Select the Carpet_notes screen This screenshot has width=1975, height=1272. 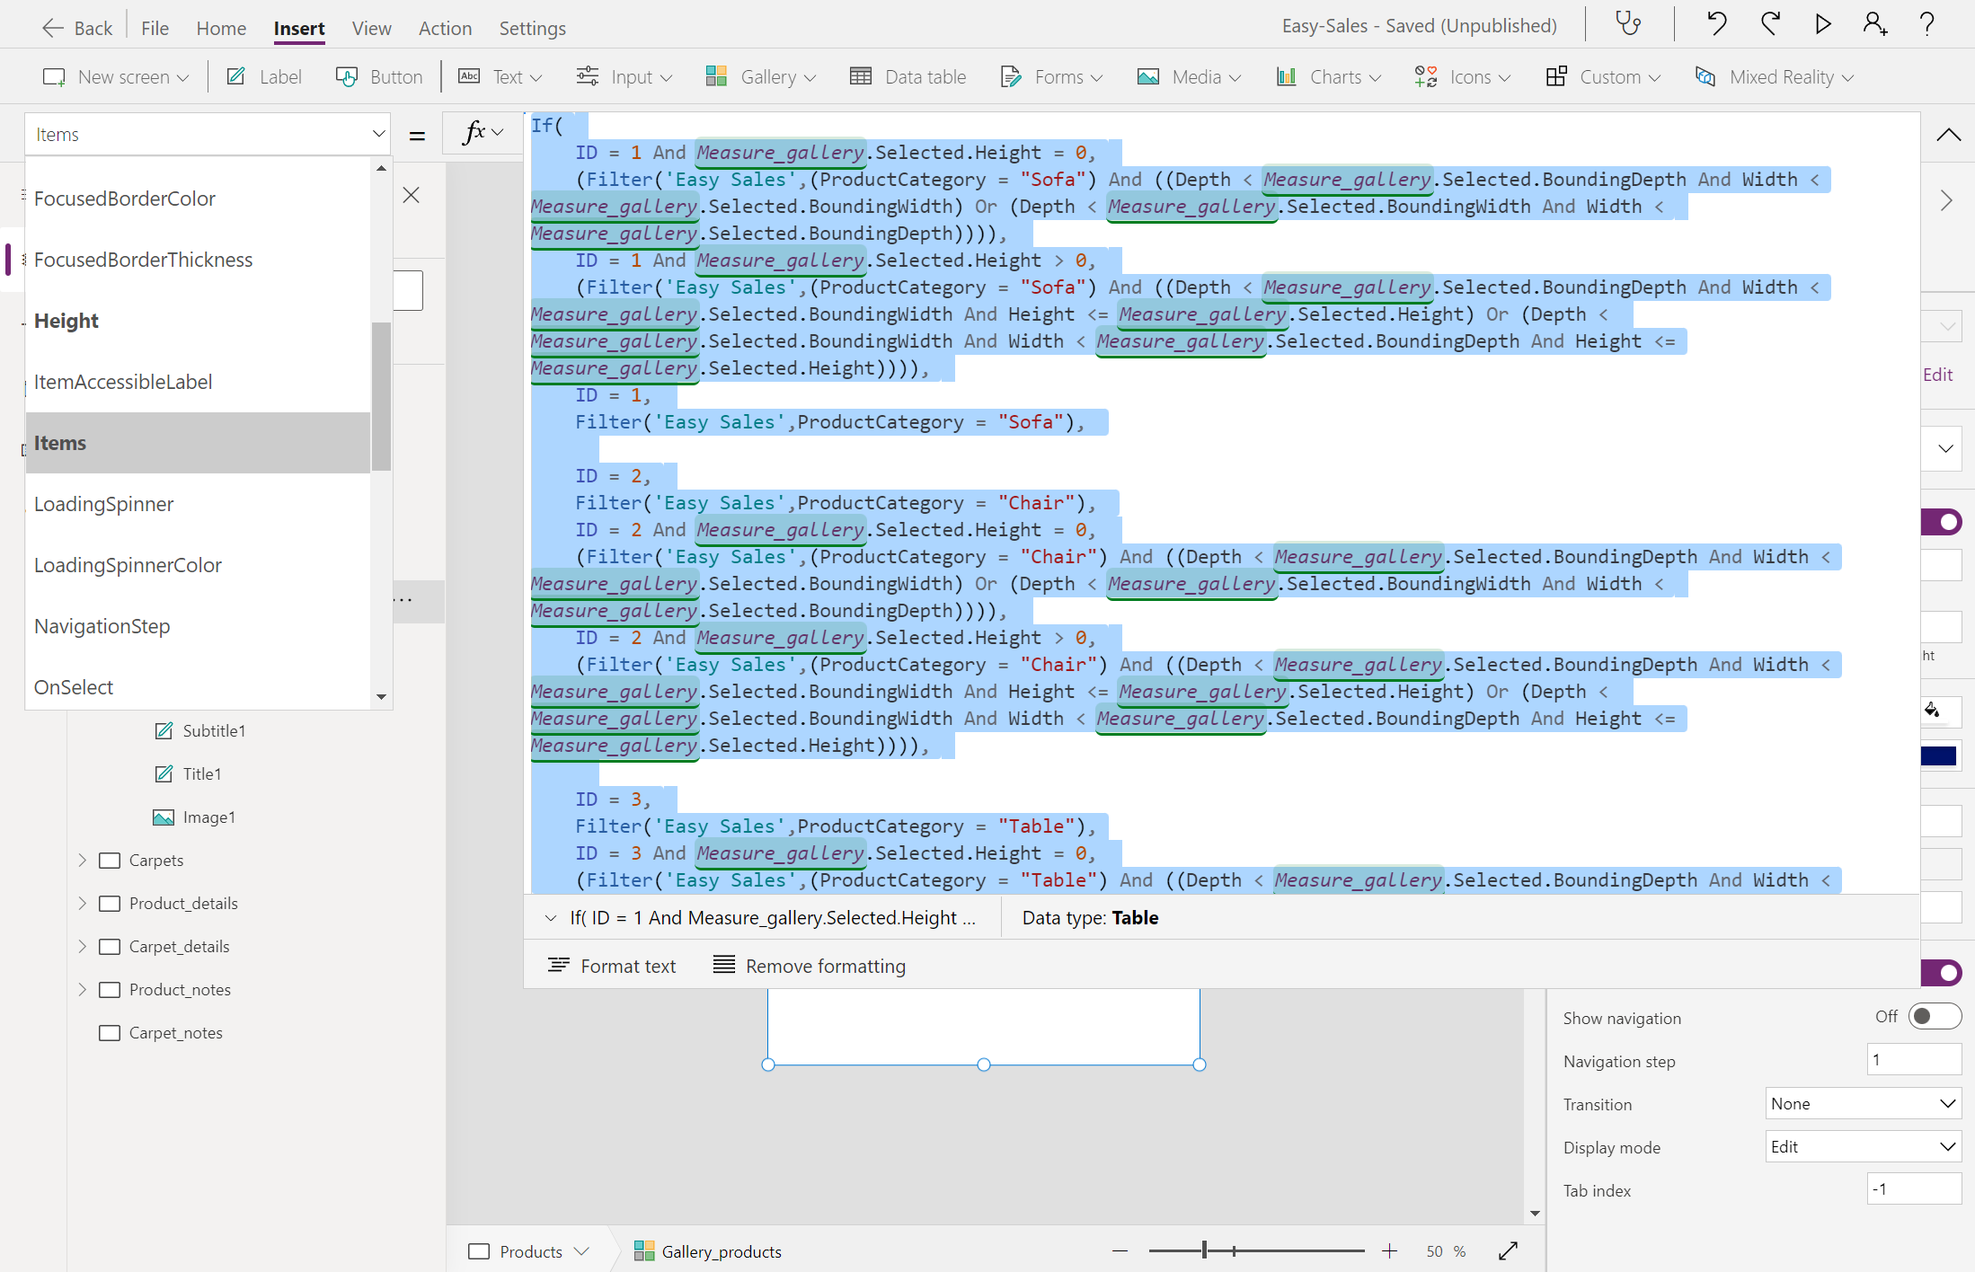coord(175,1032)
